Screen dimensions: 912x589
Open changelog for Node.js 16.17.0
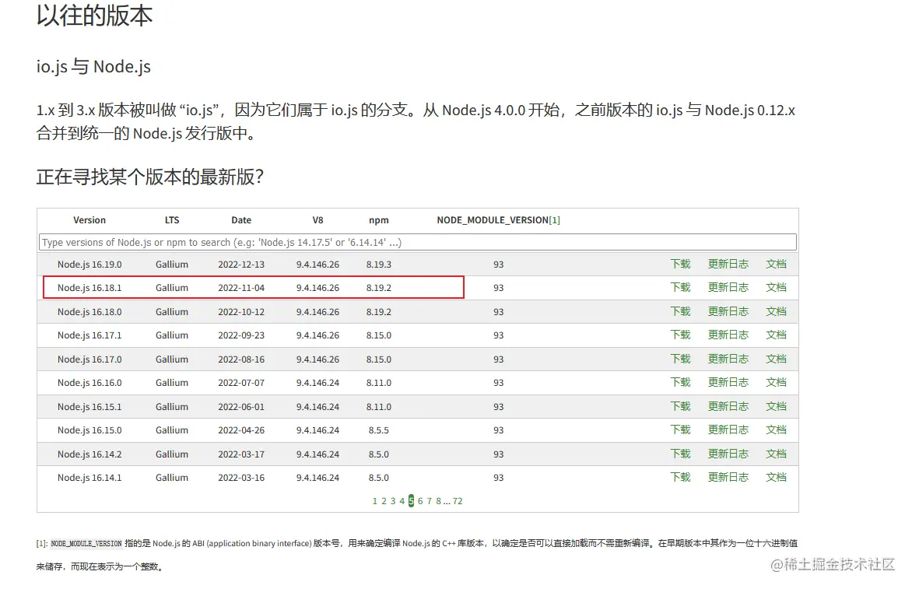tap(728, 359)
